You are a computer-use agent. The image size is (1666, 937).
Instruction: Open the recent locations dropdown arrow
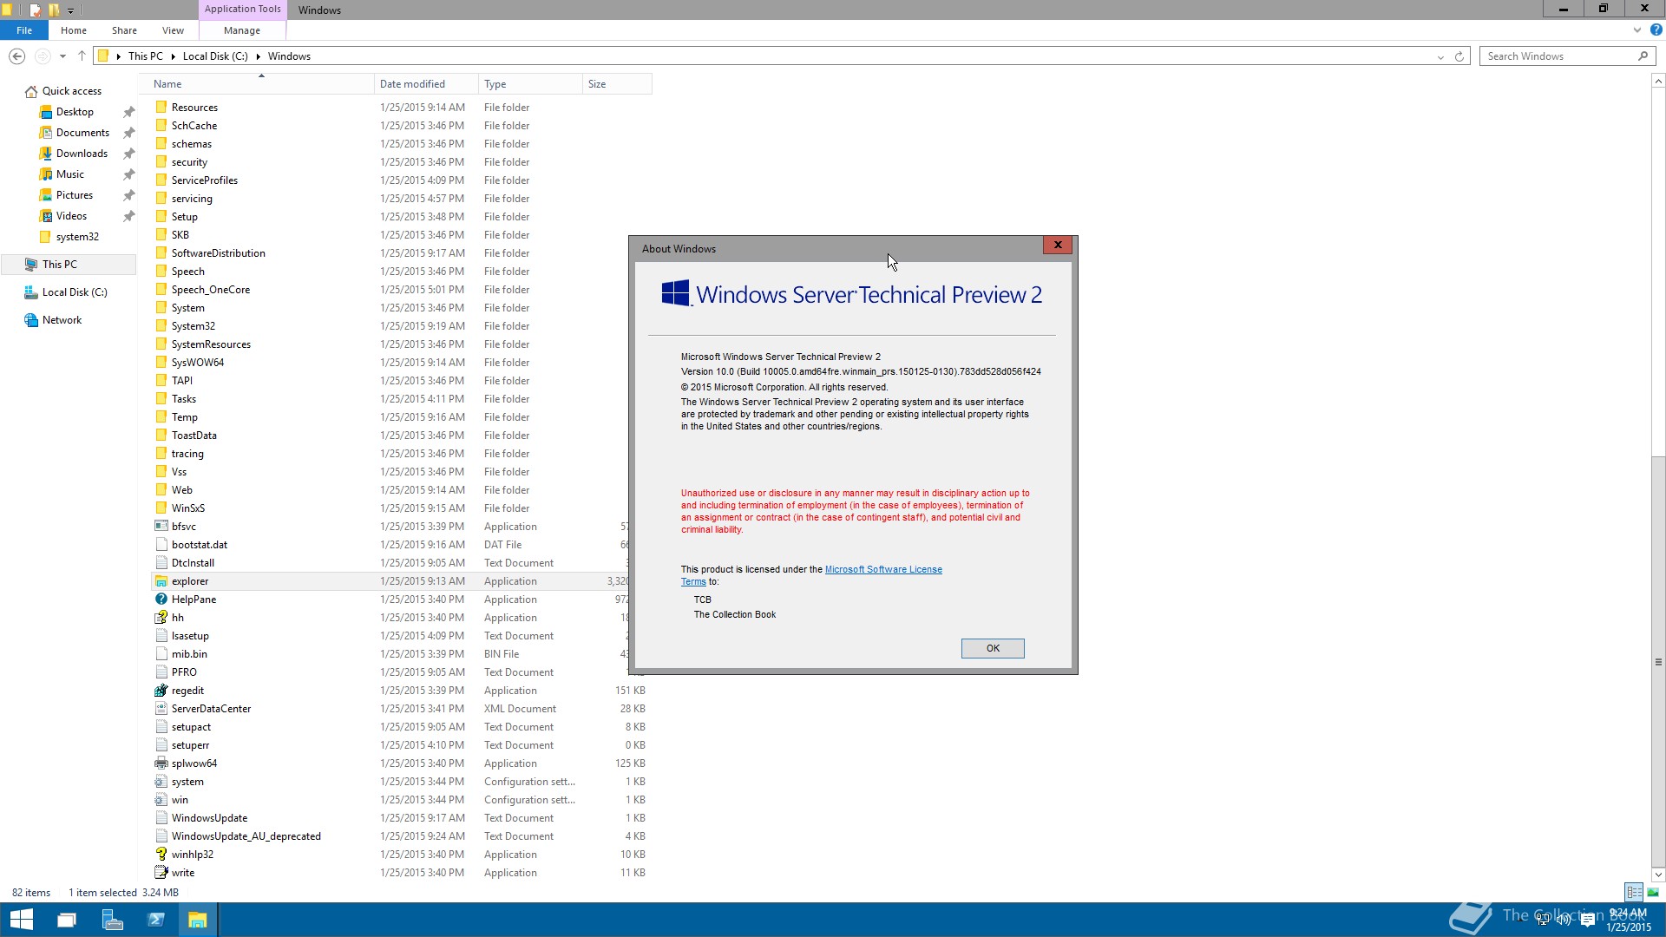pos(62,56)
